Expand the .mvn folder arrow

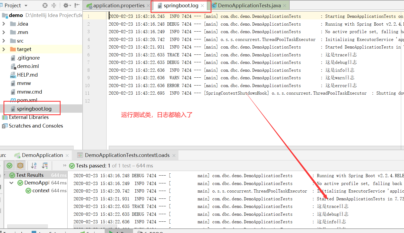pos(4,32)
